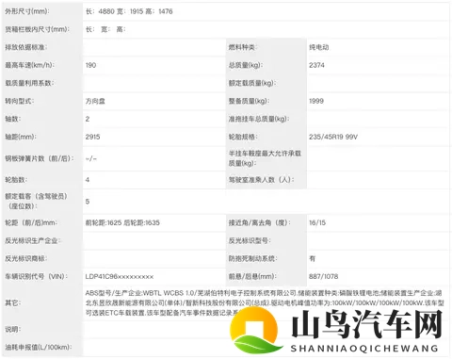The image size is (452, 359).
Task: Select the 货箱栏板内尺寸(mm) label
Action: pyautogui.click(x=38, y=29)
